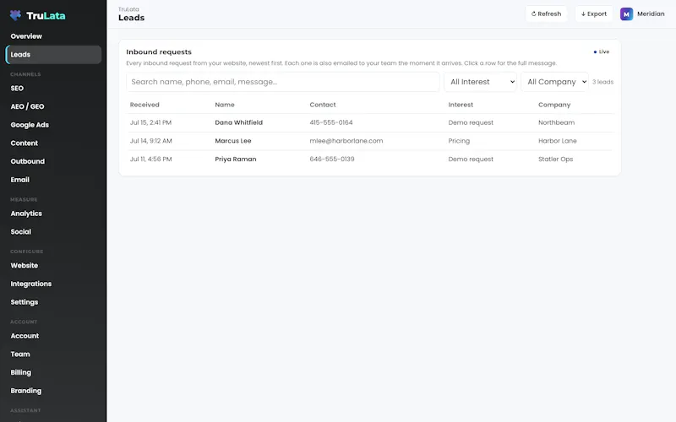Click the Contact column header

(323, 105)
